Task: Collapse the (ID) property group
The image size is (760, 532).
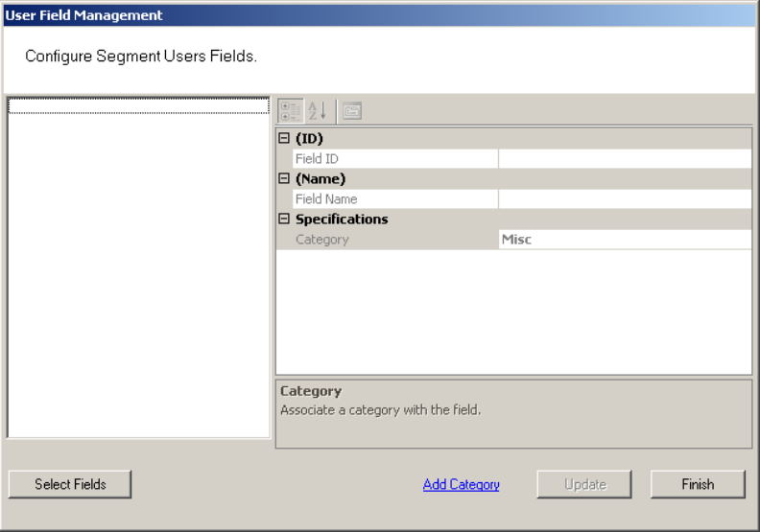Action: click(x=284, y=138)
